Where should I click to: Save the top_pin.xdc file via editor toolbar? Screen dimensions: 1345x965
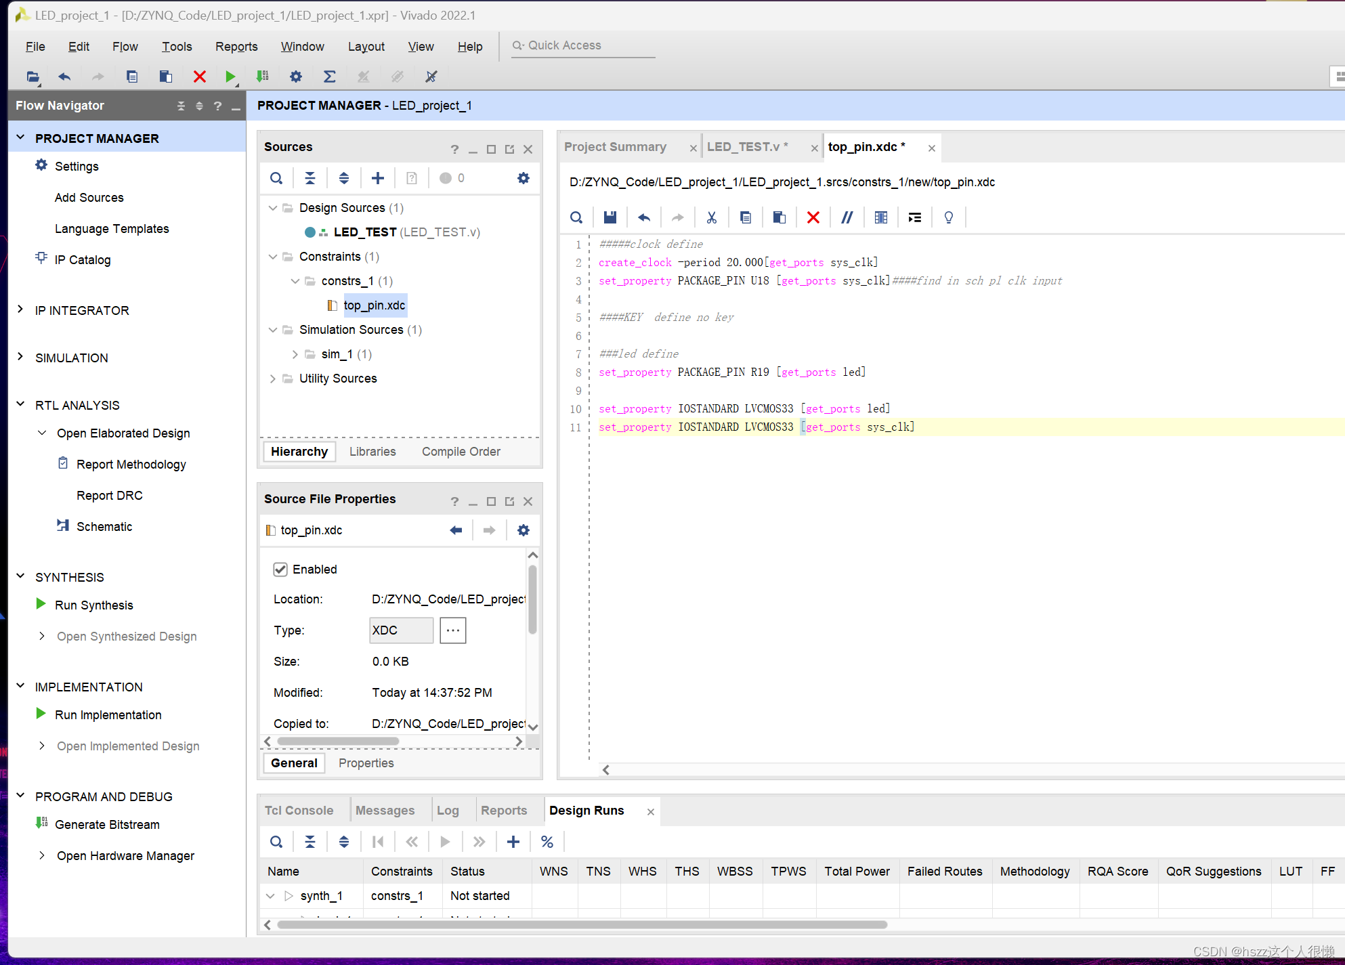point(610,217)
